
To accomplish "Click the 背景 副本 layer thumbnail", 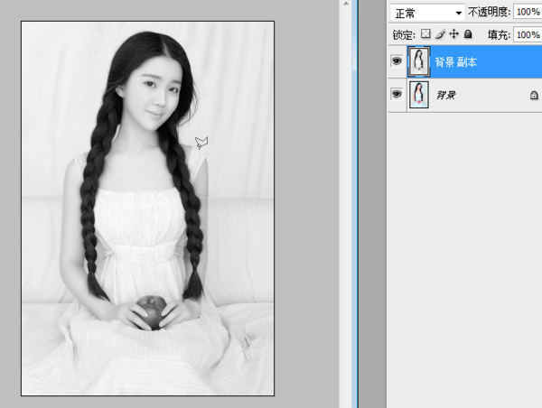I will pos(419,61).
